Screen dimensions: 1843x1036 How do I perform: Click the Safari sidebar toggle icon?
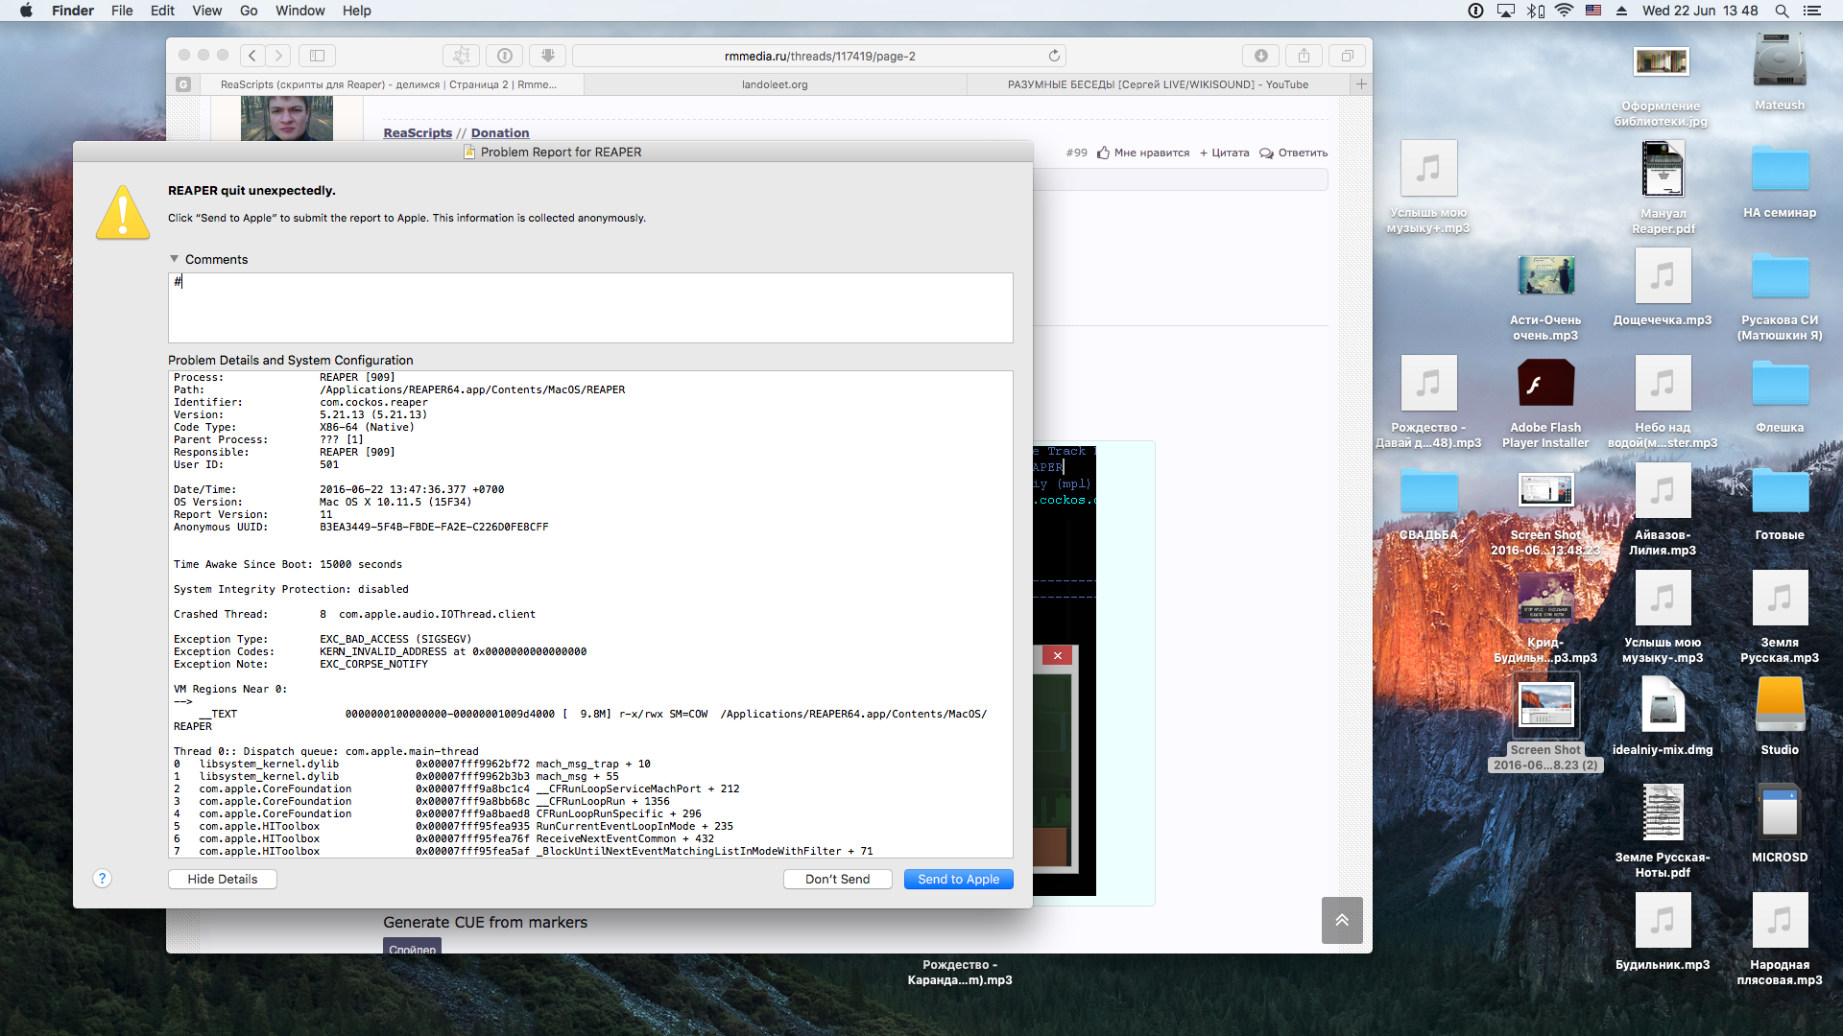(318, 56)
